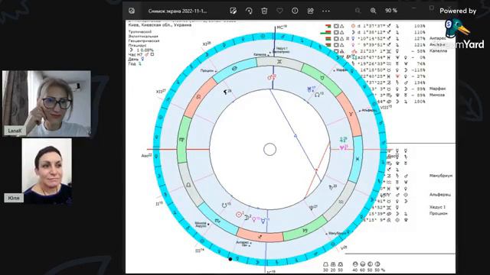The height and width of the screenshot is (275, 490).
Task: Click the 90 % zoom level value
Action: click(x=391, y=11)
